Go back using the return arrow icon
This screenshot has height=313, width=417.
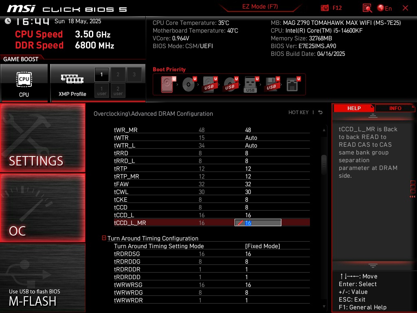(320, 112)
